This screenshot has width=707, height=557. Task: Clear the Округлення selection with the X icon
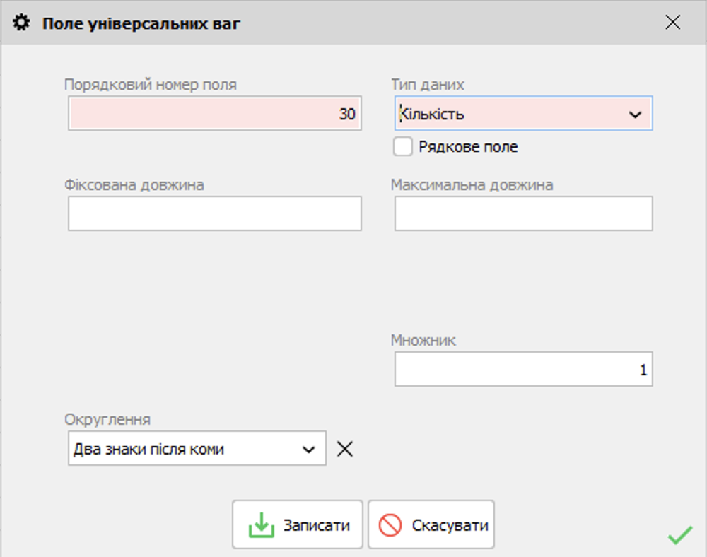click(x=344, y=449)
